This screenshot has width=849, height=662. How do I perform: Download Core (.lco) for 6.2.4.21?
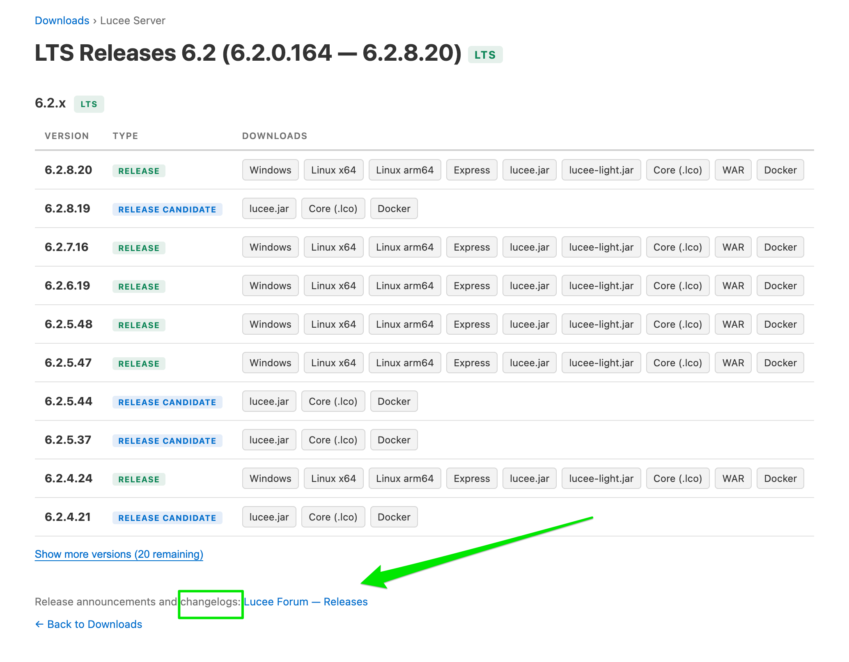[333, 517]
